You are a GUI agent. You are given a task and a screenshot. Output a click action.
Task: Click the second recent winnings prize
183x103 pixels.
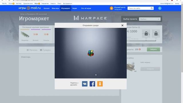pyautogui.click(x=35, y=34)
